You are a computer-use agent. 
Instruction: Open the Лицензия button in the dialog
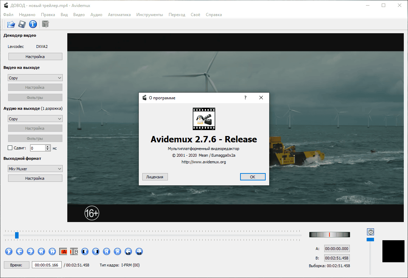(155, 177)
